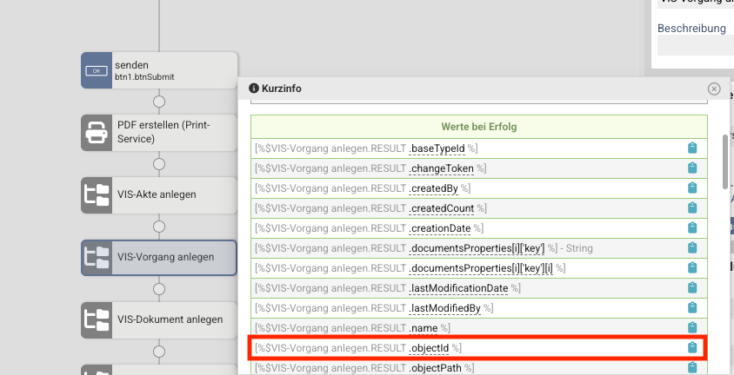
Task: Click the Beschreibung text field
Action: pos(696,45)
